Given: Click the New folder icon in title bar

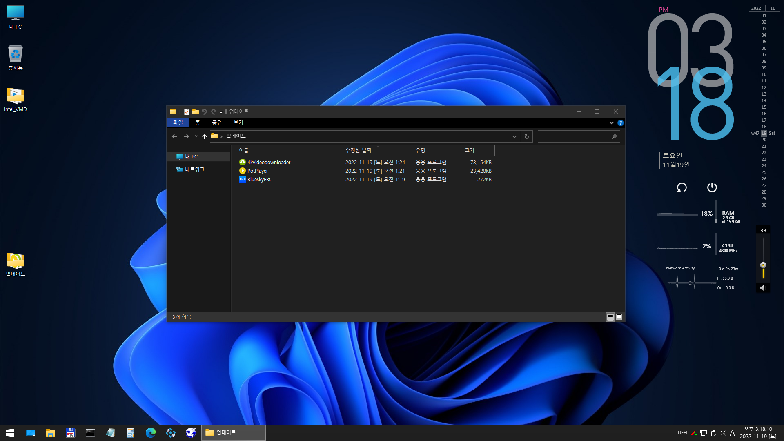Looking at the screenshot, I should coord(196,111).
